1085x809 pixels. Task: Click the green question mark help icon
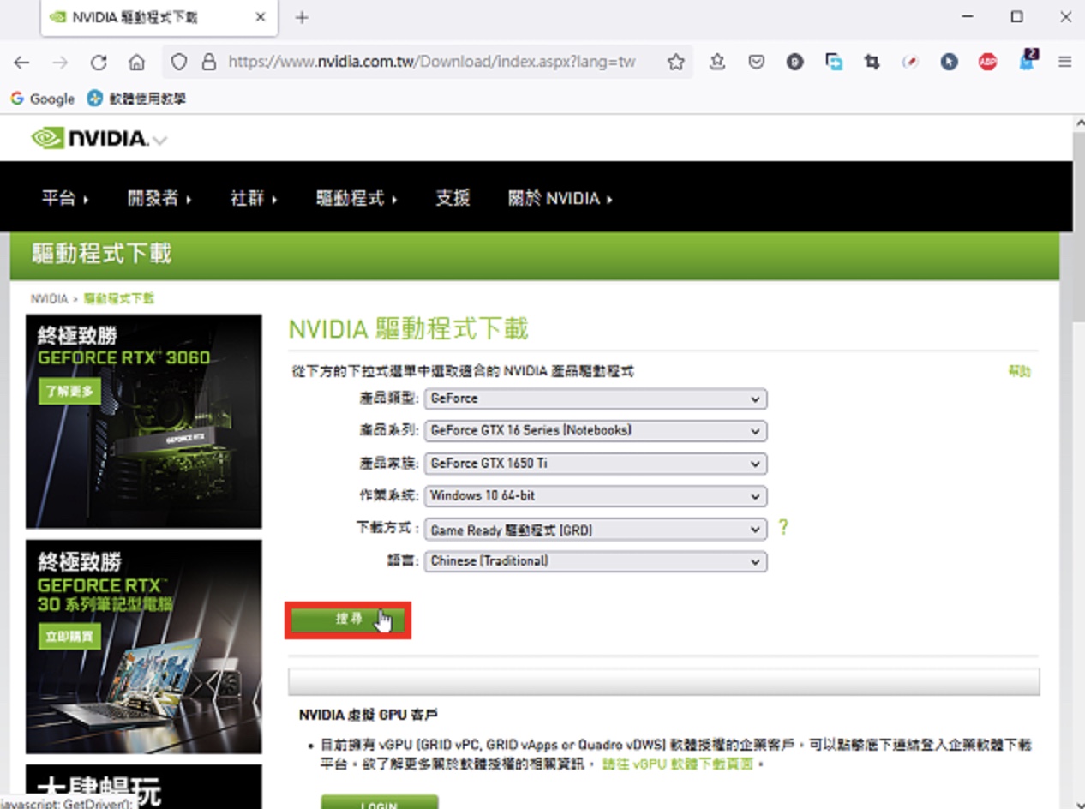[782, 528]
